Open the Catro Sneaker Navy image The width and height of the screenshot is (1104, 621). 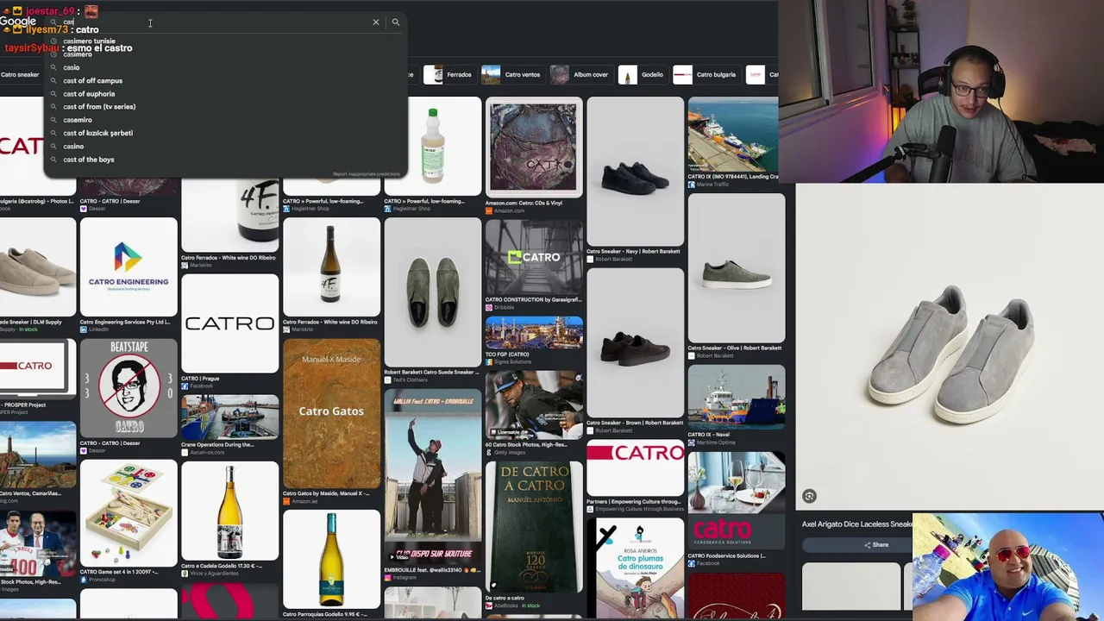click(x=636, y=172)
